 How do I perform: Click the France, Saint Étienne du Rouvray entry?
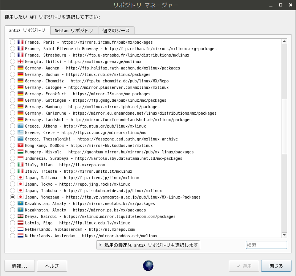point(120,49)
